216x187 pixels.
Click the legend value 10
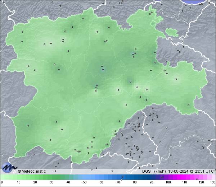tap(19, 182)
